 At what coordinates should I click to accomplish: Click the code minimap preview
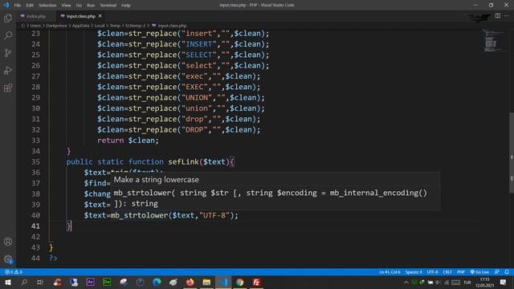495,41
